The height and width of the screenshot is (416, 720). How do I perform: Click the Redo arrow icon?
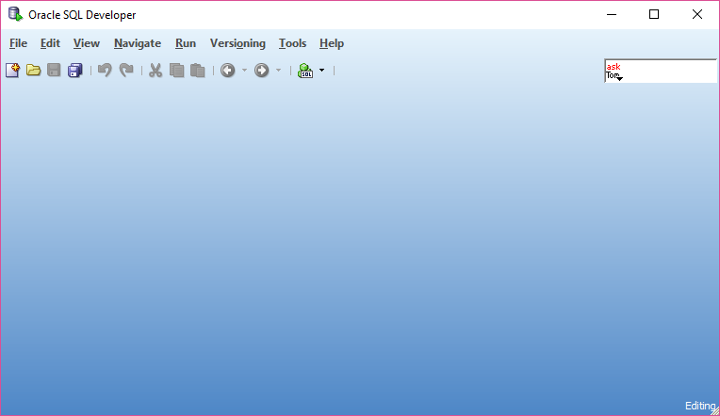pos(126,71)
